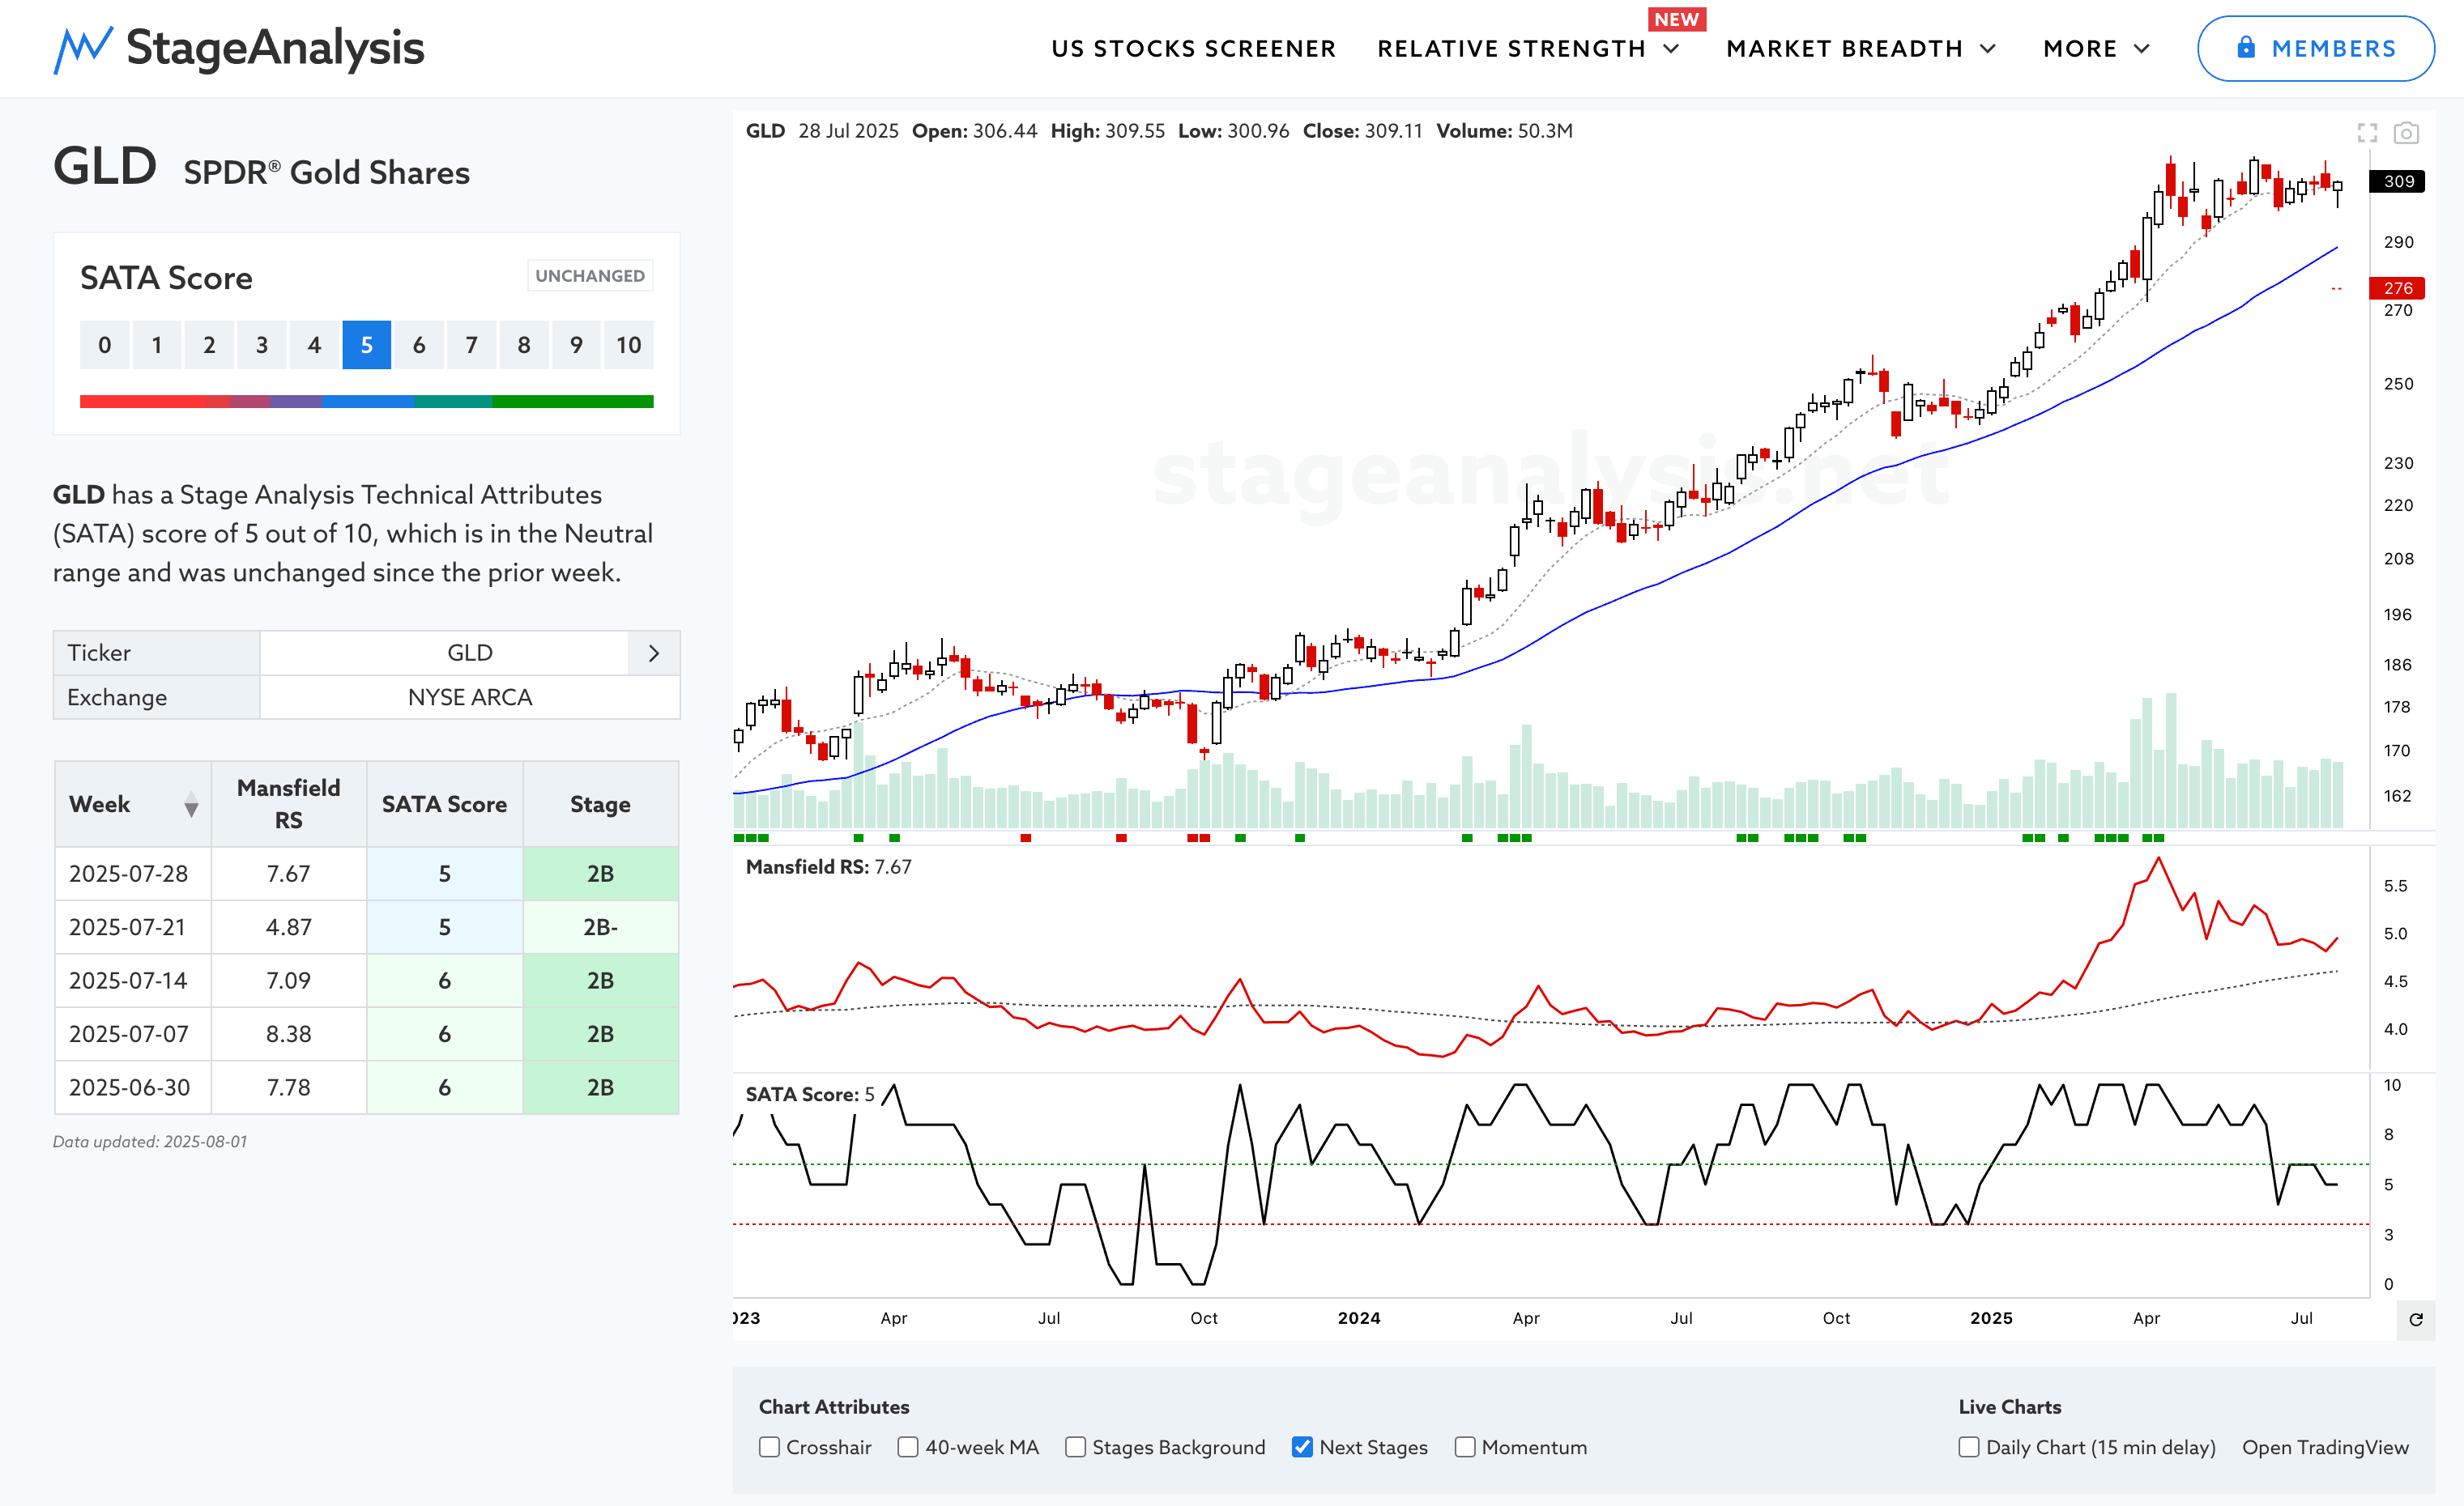Select SATA score box 5 highlighted

367,345
